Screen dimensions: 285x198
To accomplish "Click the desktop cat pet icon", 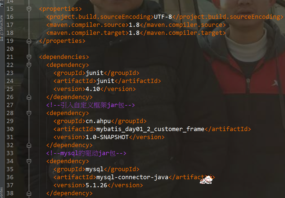I will point(206,180).
